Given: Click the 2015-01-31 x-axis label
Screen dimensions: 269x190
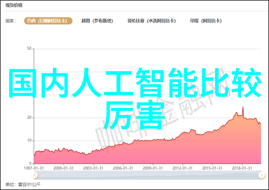Looking at the screenshot, I should pos(213,168).
